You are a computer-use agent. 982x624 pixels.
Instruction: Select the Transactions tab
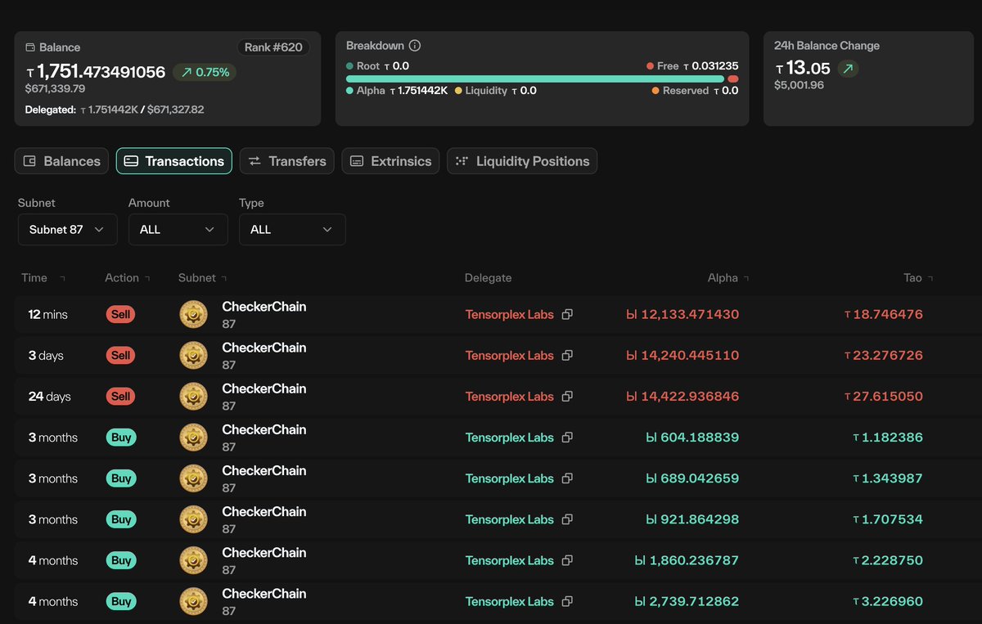tap(174, 161)
